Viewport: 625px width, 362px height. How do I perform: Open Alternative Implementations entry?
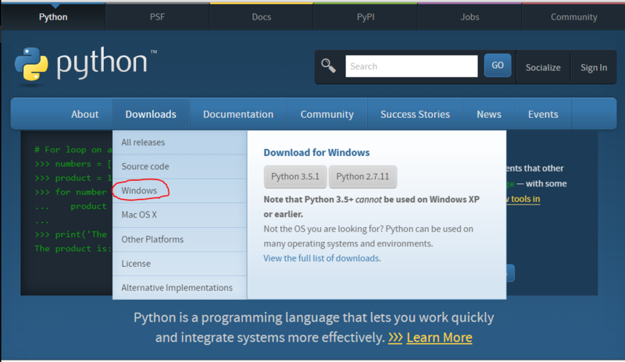coord(180,288)
